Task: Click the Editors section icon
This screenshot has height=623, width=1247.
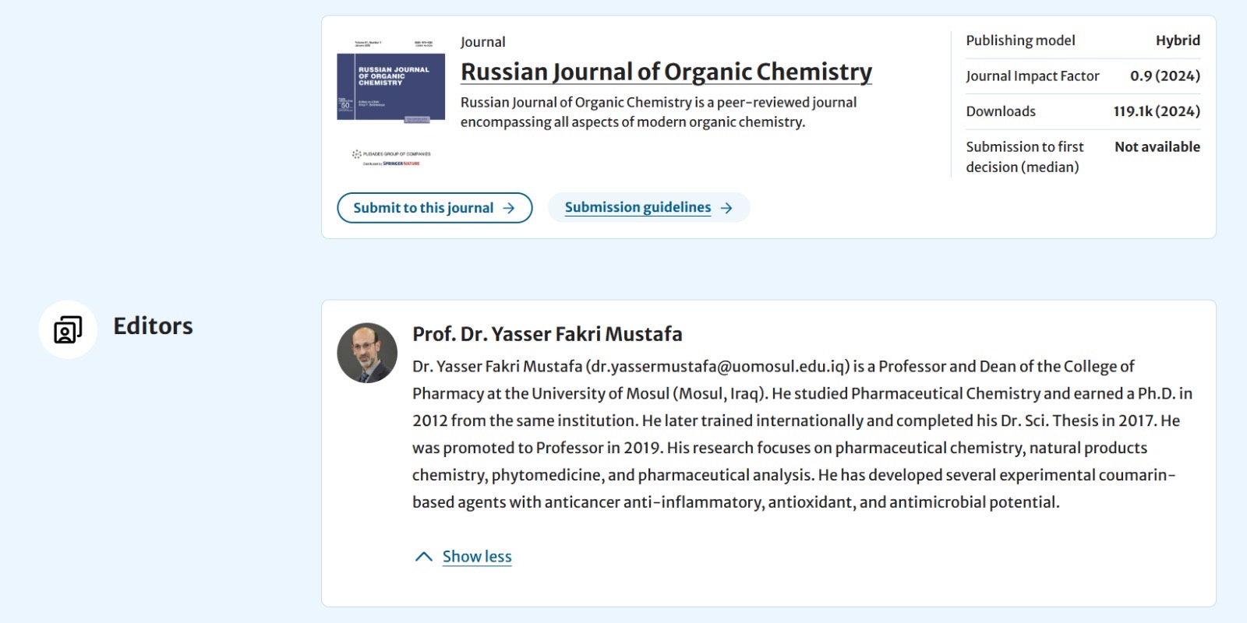Action: (x=68, y=329)
